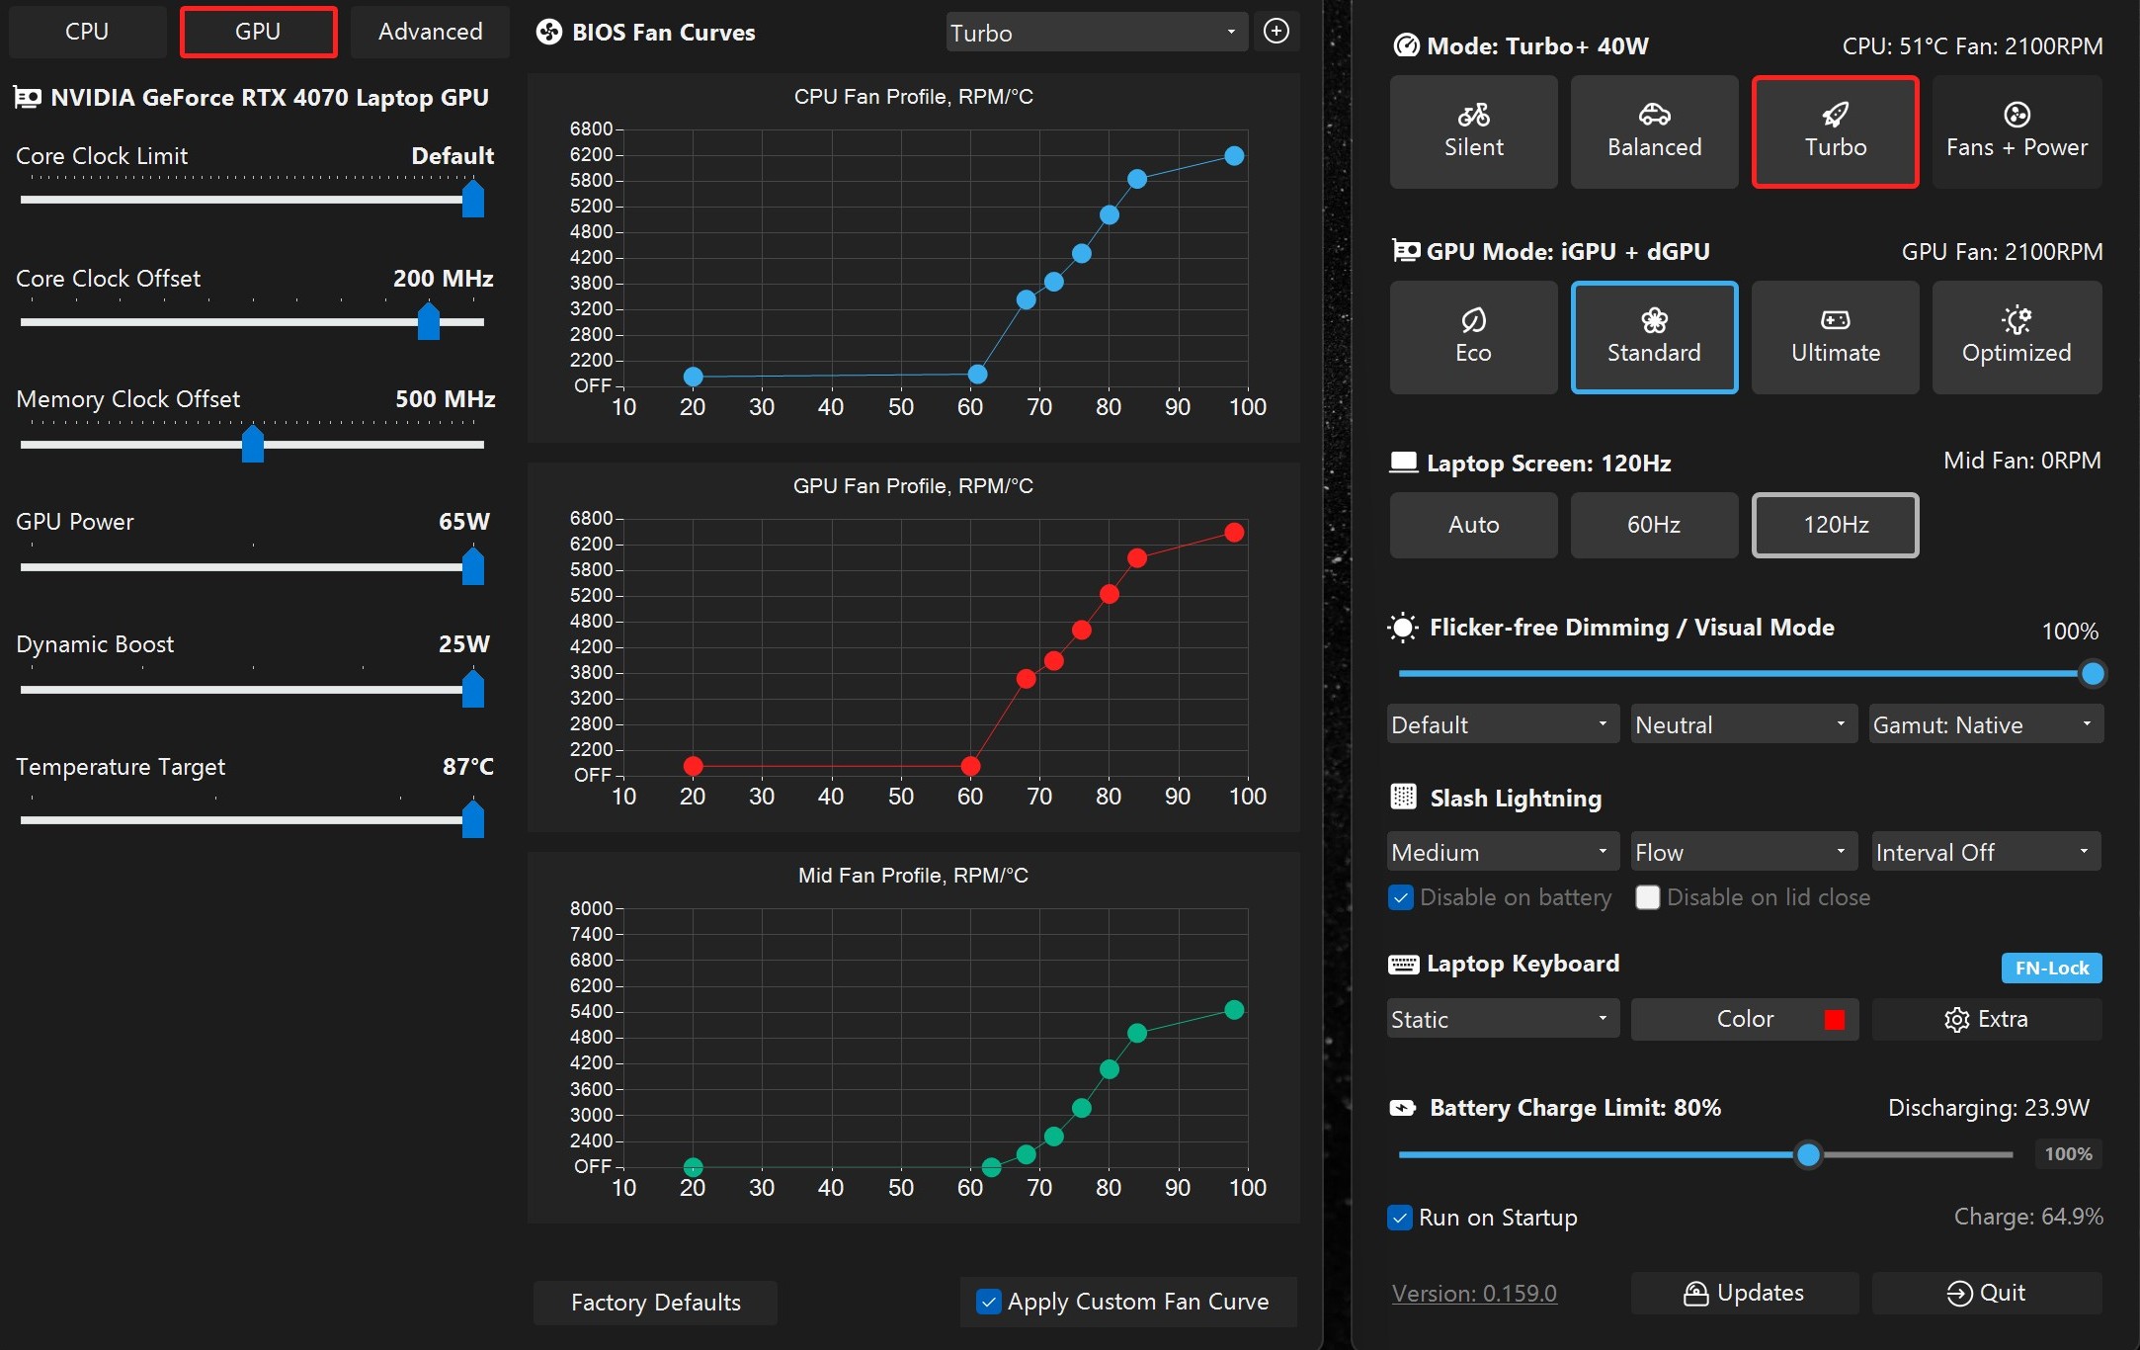The height and width of the screenshot is (1350, 2140).
Task: Switch to Balanced performance mode
Action: [x=1654, y=131]
